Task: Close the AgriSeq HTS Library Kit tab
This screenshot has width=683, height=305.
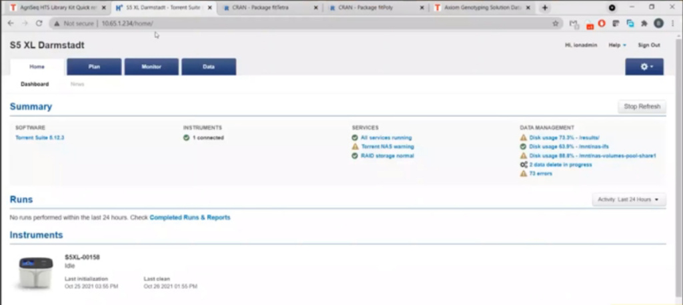Action: (x=103, y=8)
